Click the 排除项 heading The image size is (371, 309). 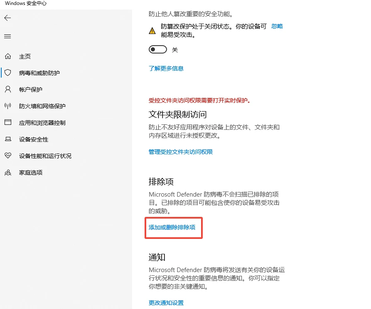pos(161,182)
